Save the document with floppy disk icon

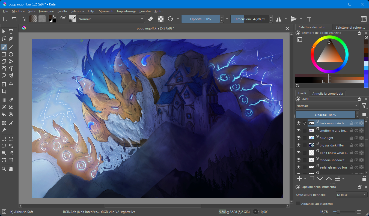pyautogui.click(x=23, y=19)
